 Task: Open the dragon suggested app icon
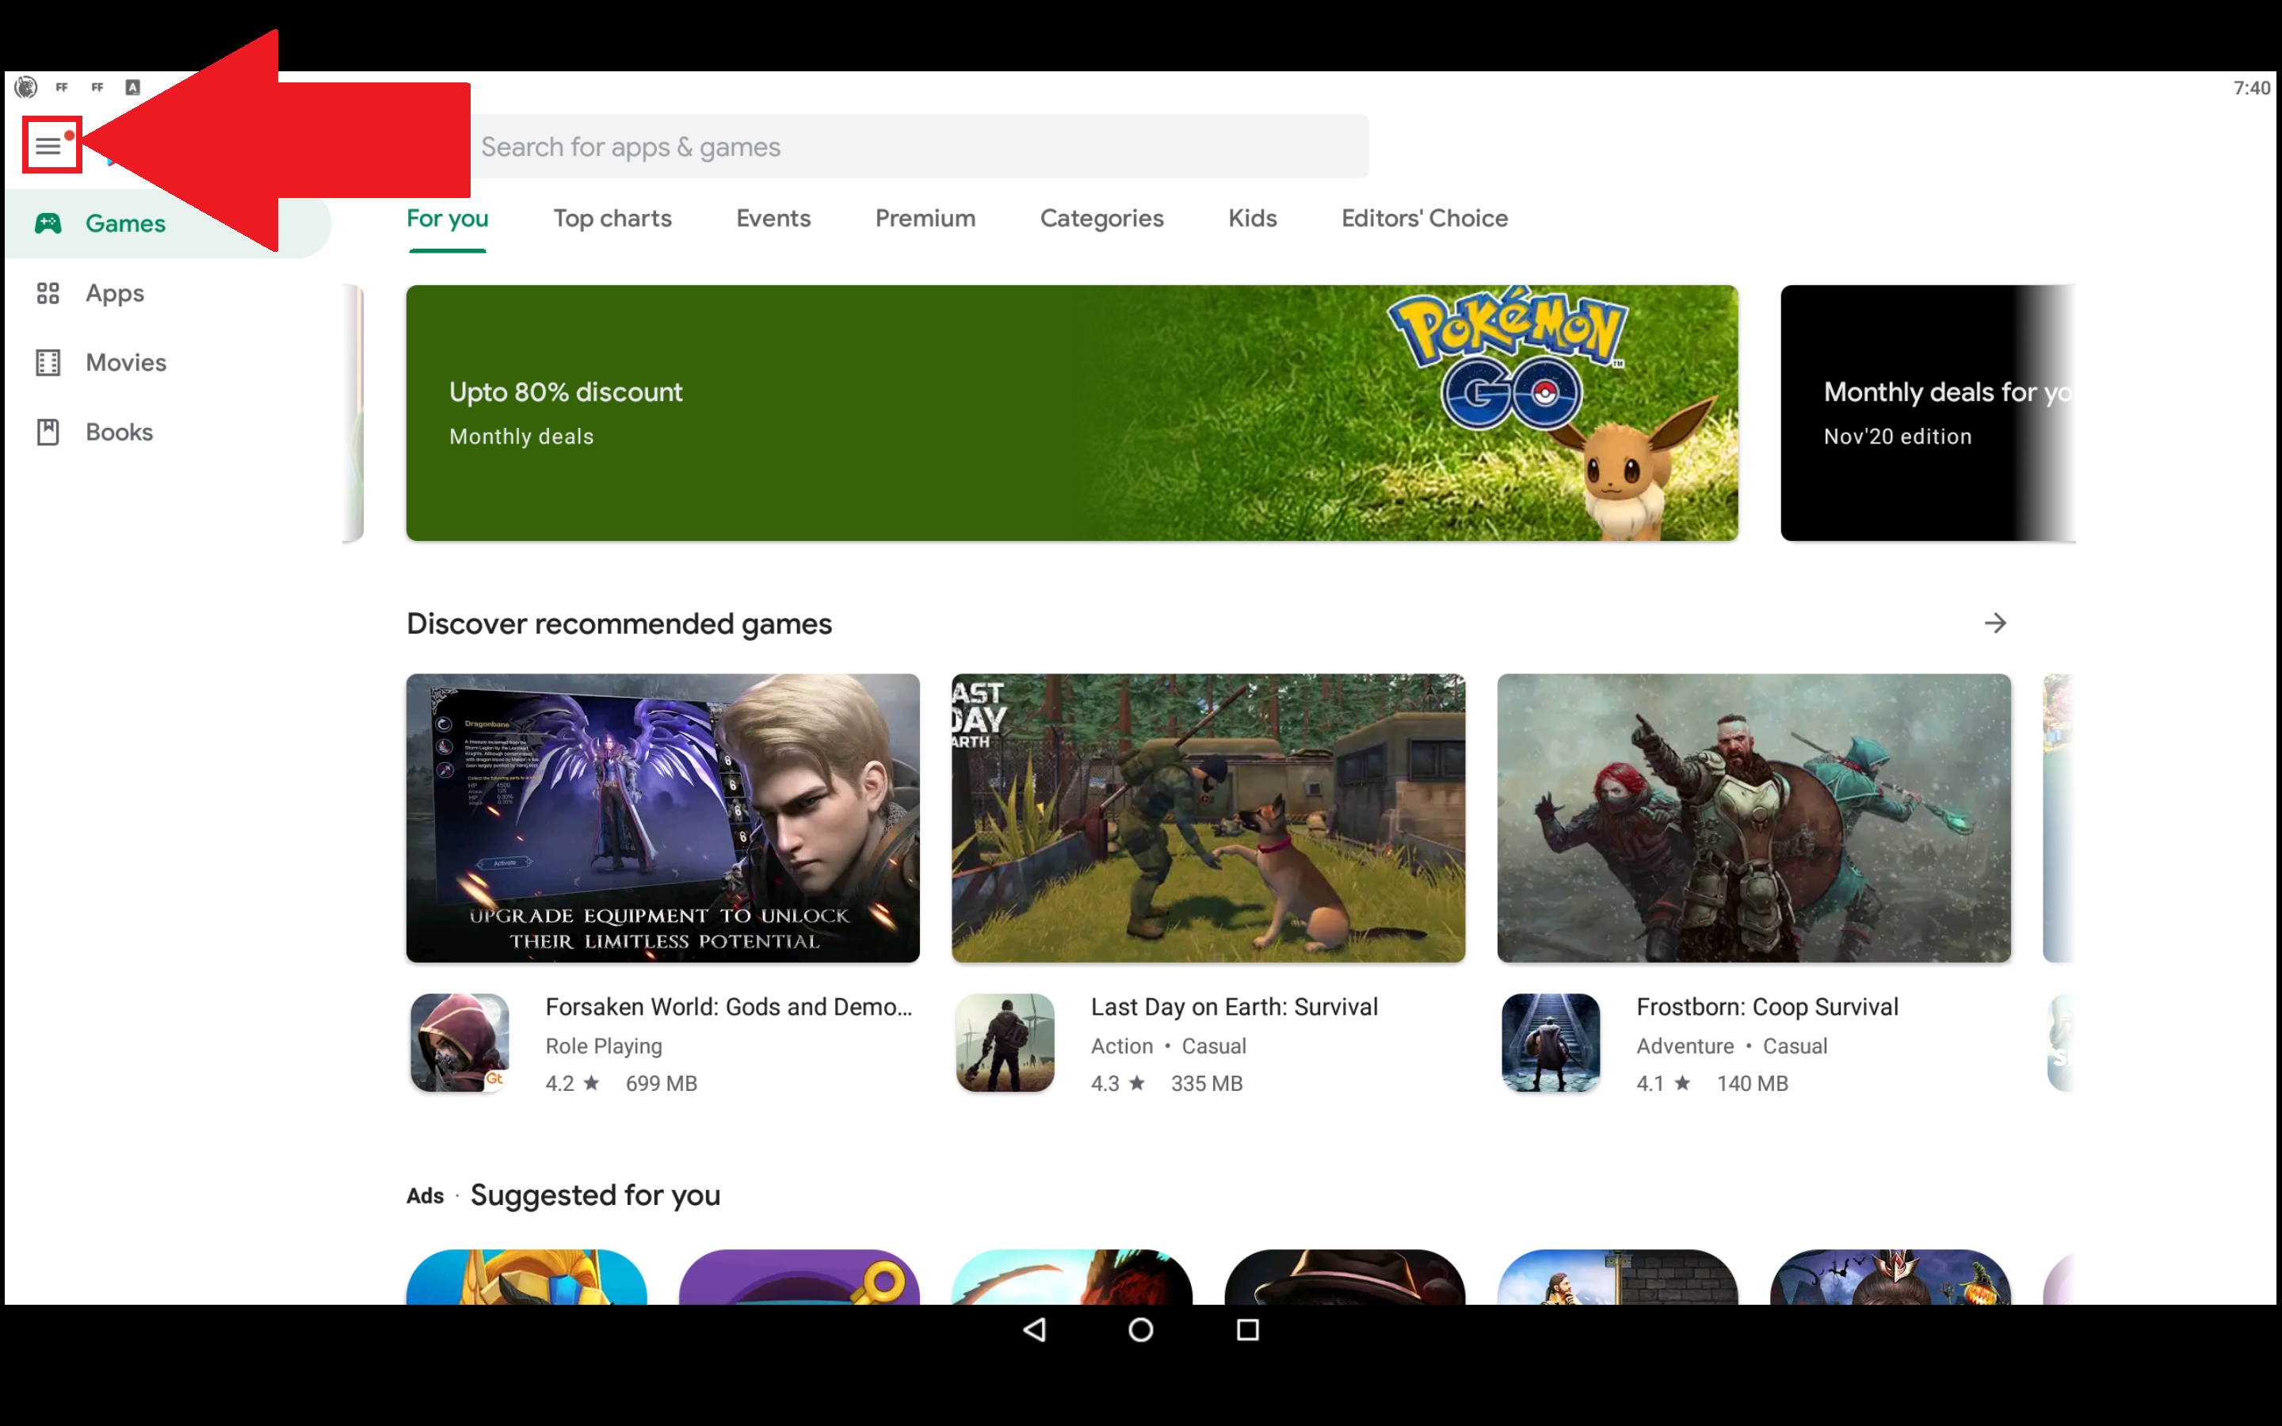tap(1072, 1278)
